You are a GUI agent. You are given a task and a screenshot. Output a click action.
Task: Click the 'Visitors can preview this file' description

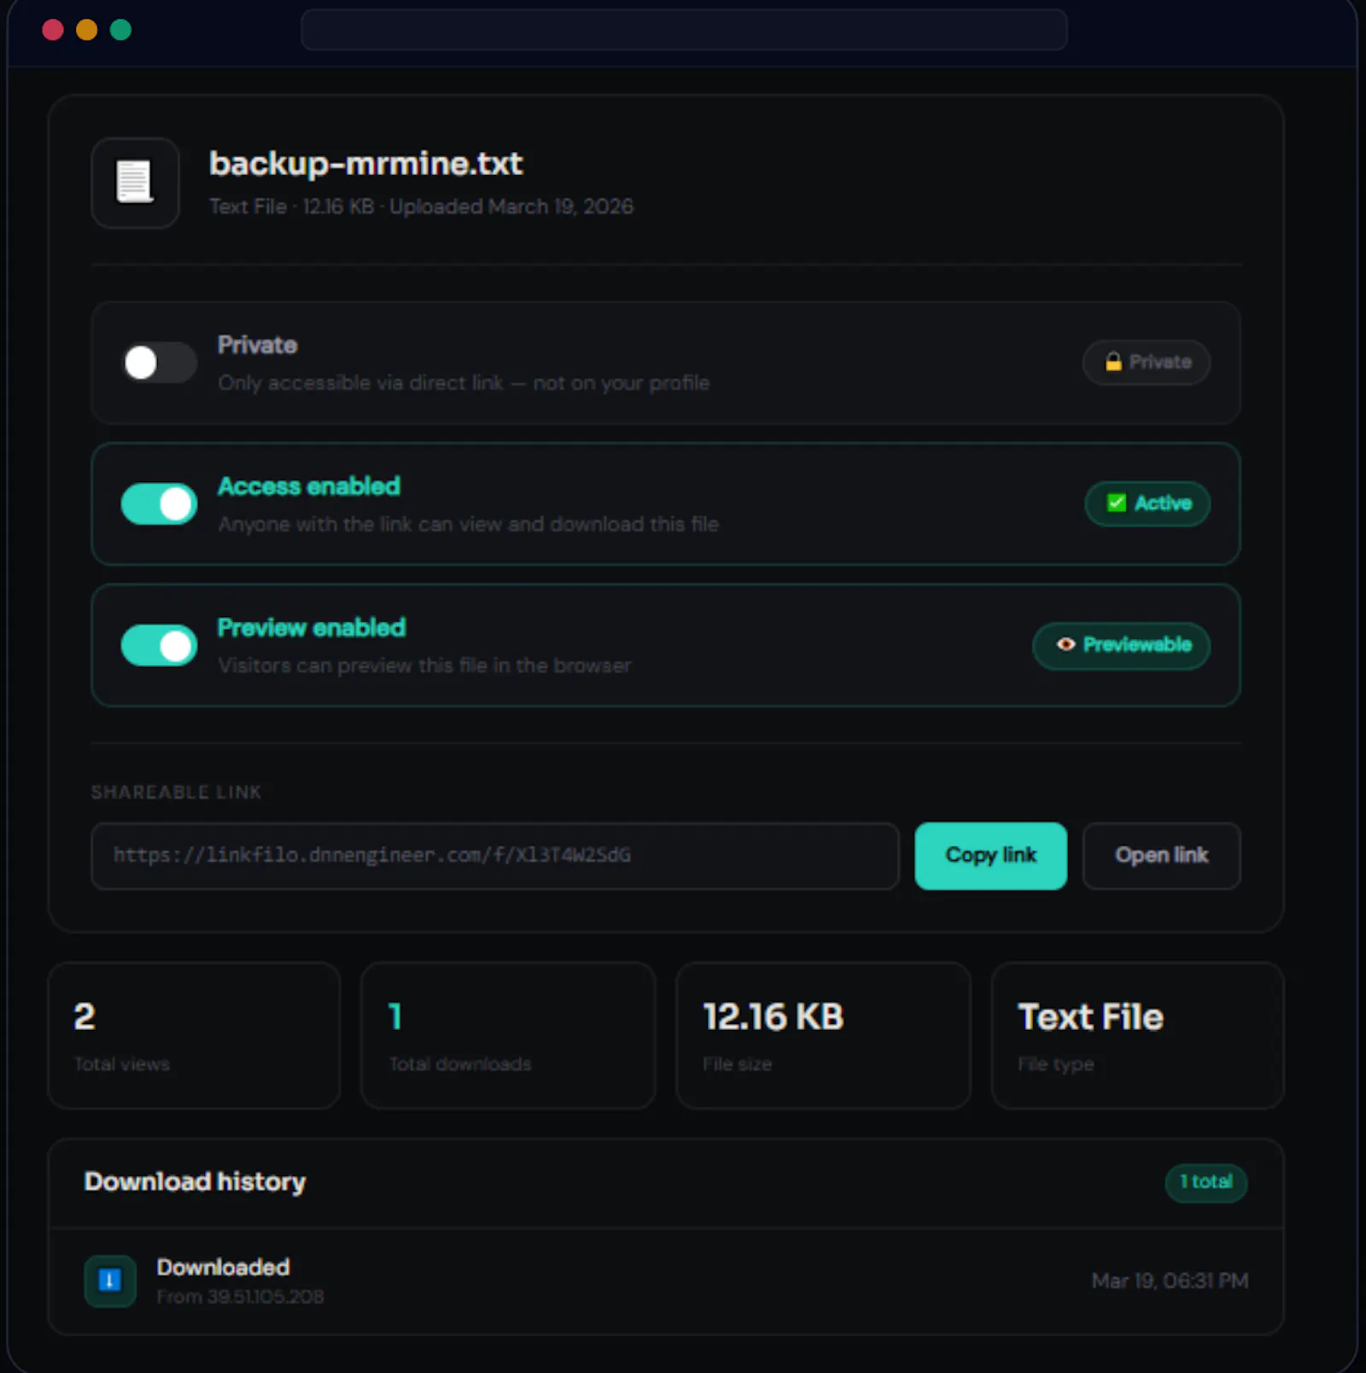coord(424,666)
